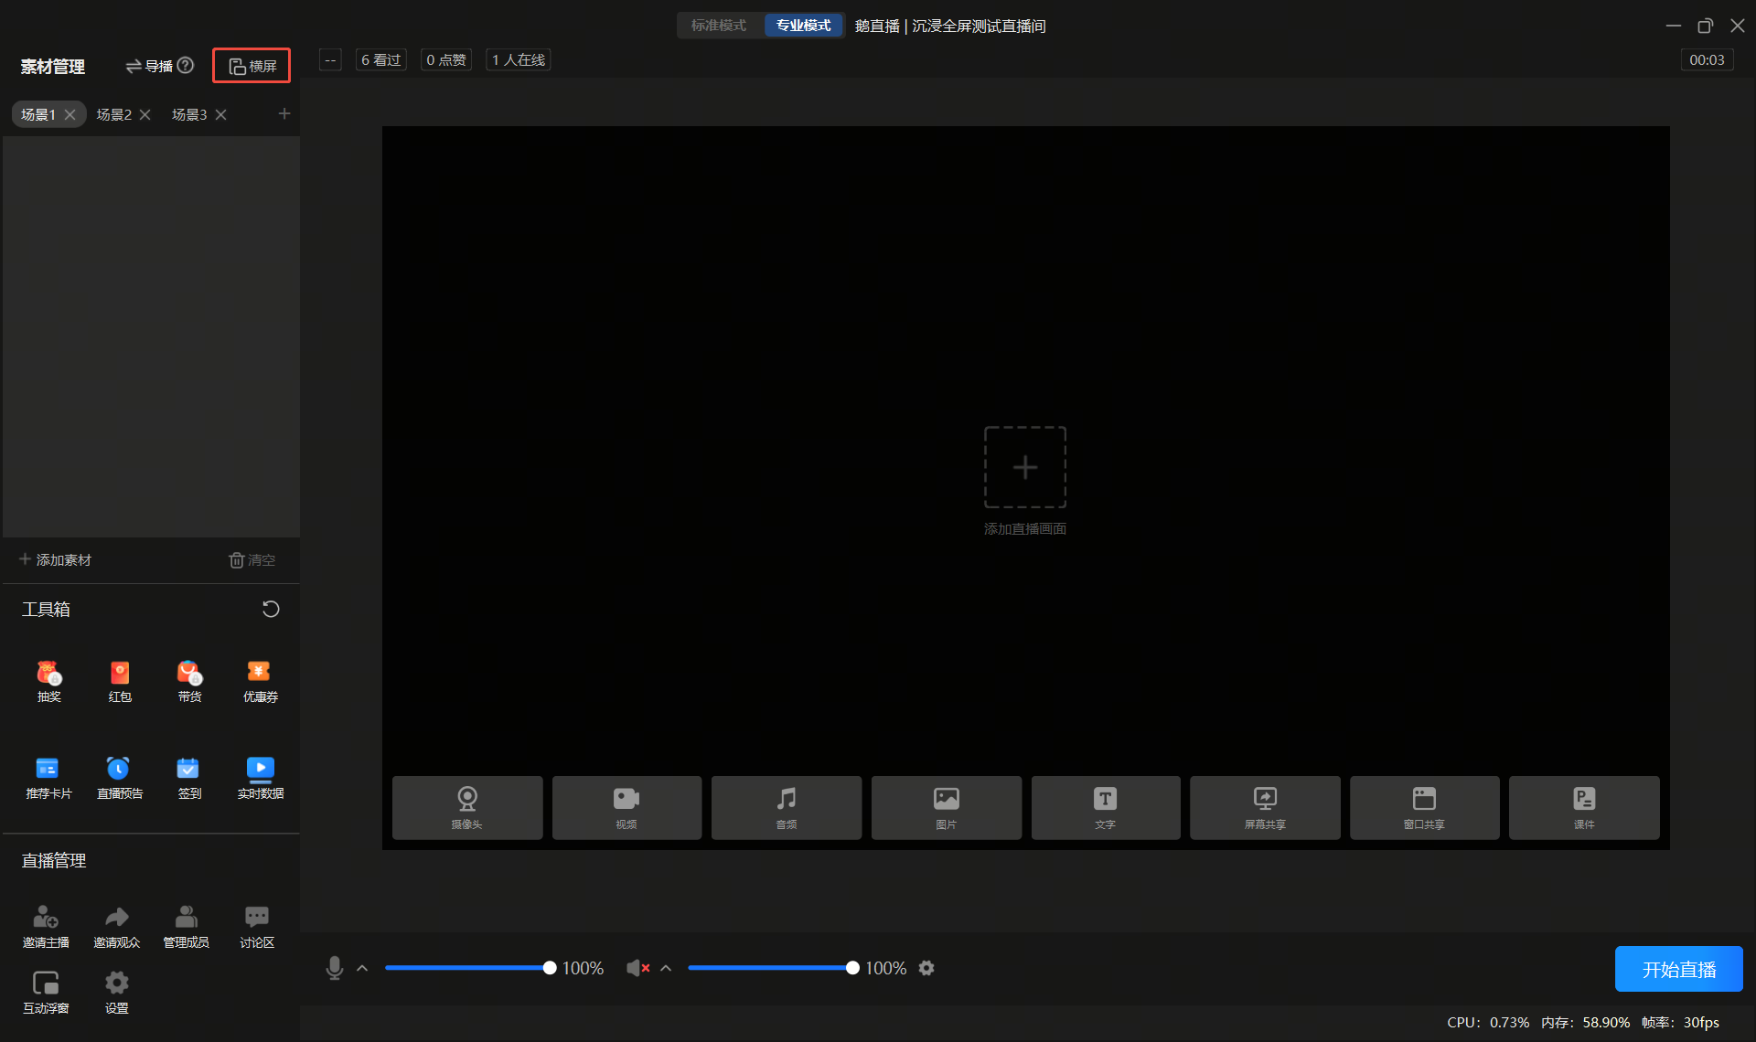Open audio settings gear icon
The height and width of the screenshot is (1042, 1756).
point(926,968)
